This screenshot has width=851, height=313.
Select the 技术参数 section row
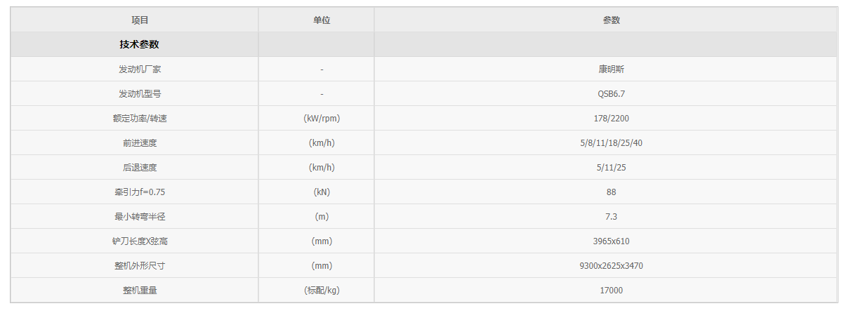[140, 44]
